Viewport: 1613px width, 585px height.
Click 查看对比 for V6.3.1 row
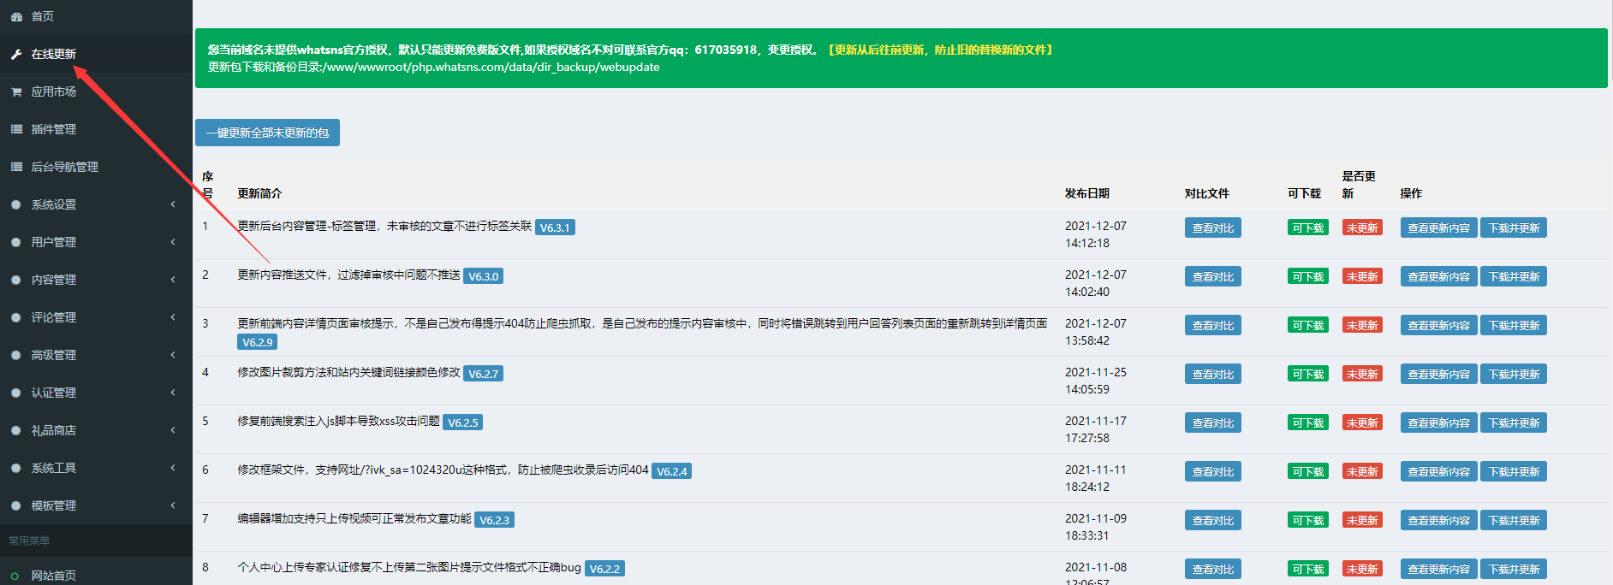click(1213, 228)
